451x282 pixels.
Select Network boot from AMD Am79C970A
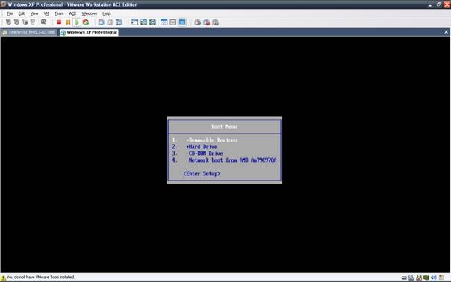tap(232, 160)
